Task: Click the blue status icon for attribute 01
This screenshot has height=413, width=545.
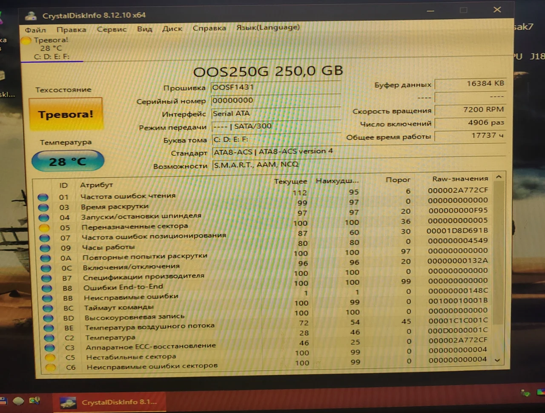Action: coord(43,197)
